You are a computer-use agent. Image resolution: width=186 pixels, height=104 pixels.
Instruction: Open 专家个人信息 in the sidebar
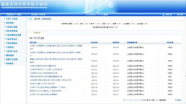12,19
